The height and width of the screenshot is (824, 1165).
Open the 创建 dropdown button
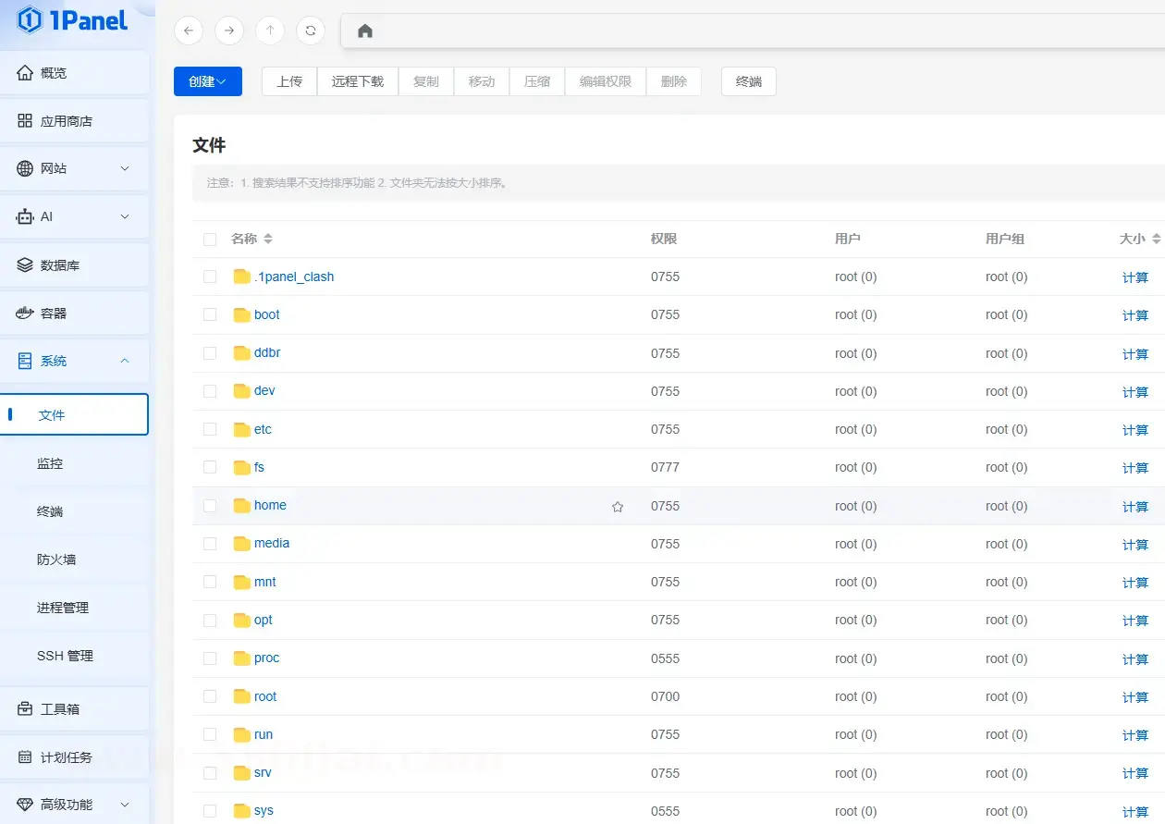pyautogui.click(x=208, y=81)
